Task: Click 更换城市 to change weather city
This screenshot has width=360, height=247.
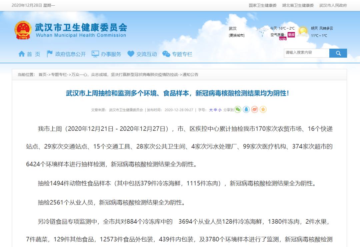Action: (236, 35)
